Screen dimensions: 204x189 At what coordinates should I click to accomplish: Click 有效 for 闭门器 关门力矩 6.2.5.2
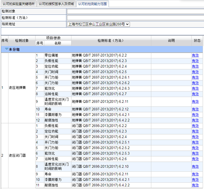pos(195,148)
